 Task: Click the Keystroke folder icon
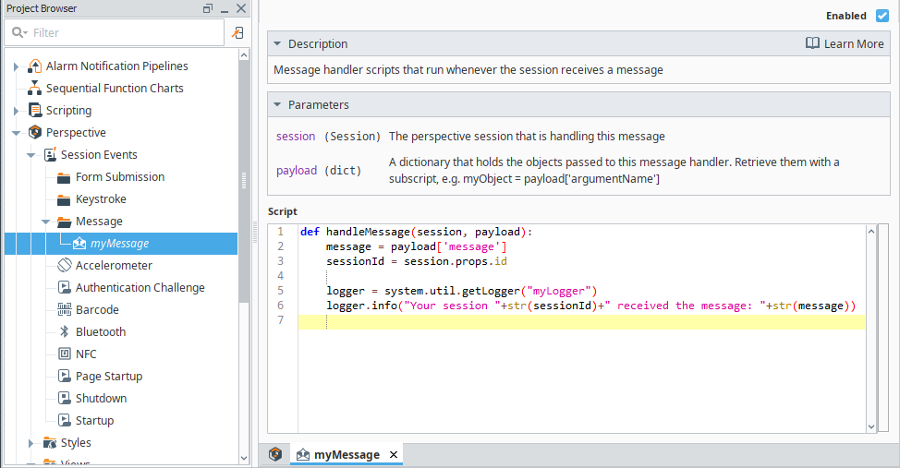(65, 199)
